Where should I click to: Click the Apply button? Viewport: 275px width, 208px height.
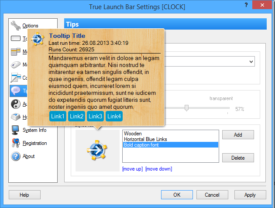pyautogui.click(x=250, y=195)
